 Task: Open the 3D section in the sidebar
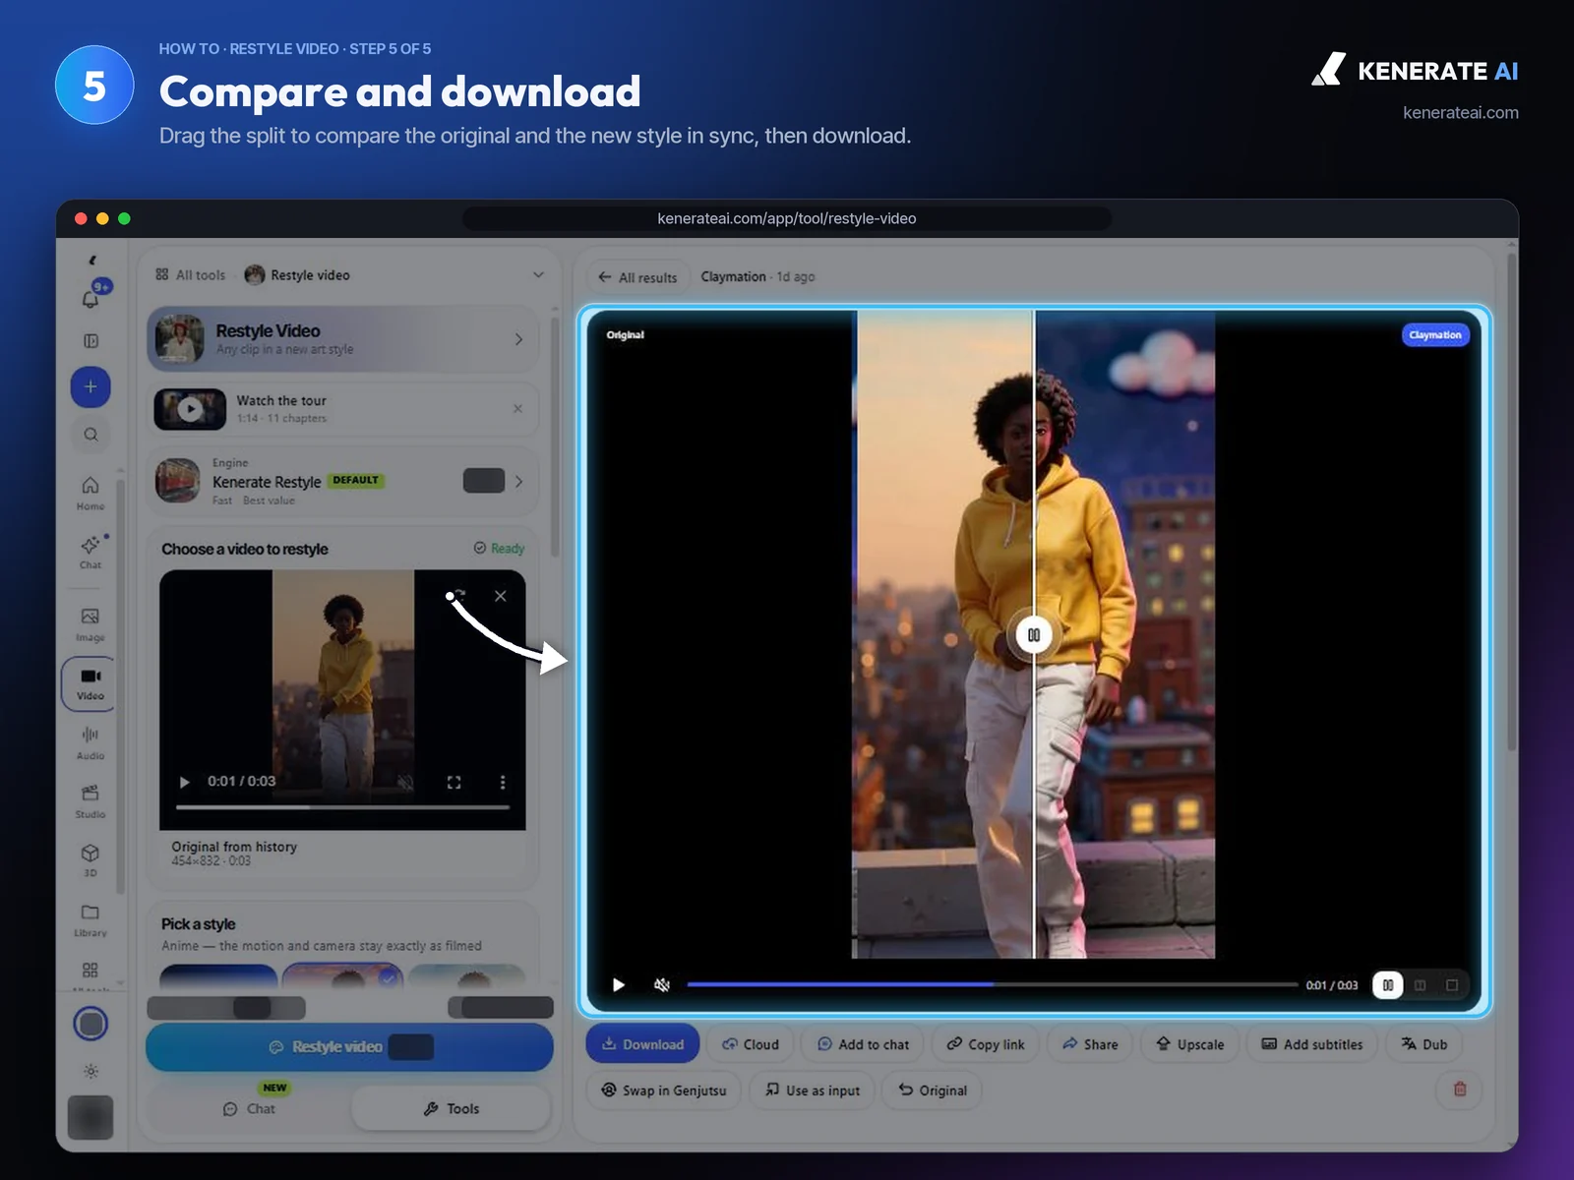click(x=91, y=859)
